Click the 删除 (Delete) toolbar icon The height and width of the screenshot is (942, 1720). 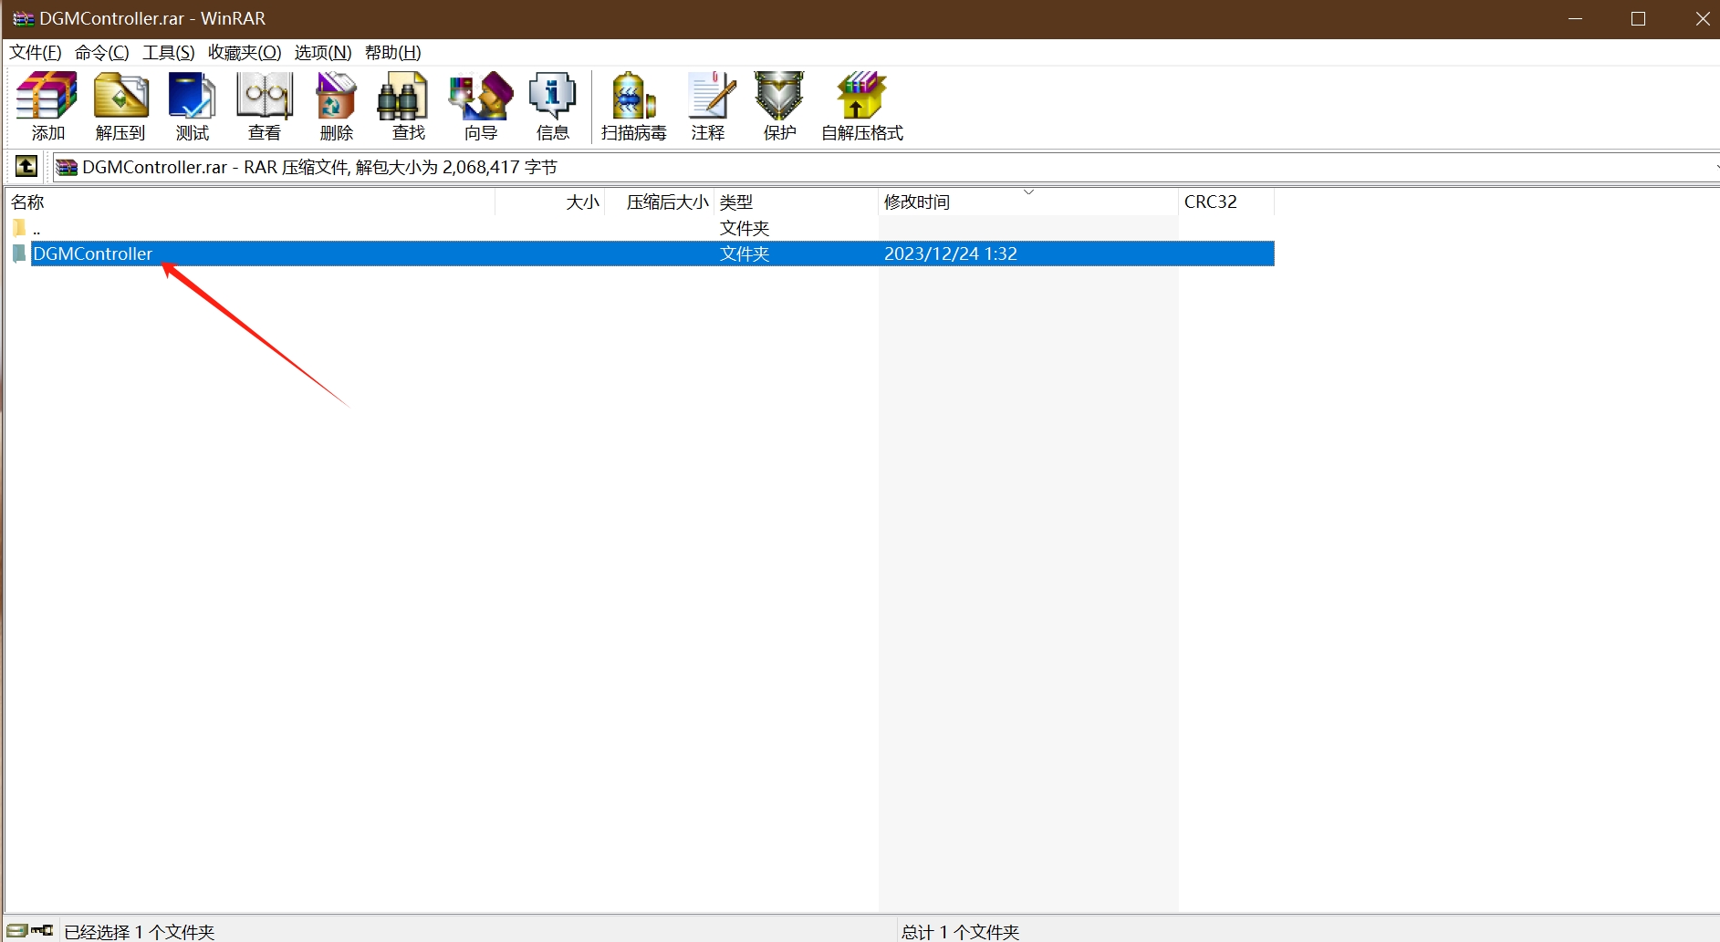[336, 96]
